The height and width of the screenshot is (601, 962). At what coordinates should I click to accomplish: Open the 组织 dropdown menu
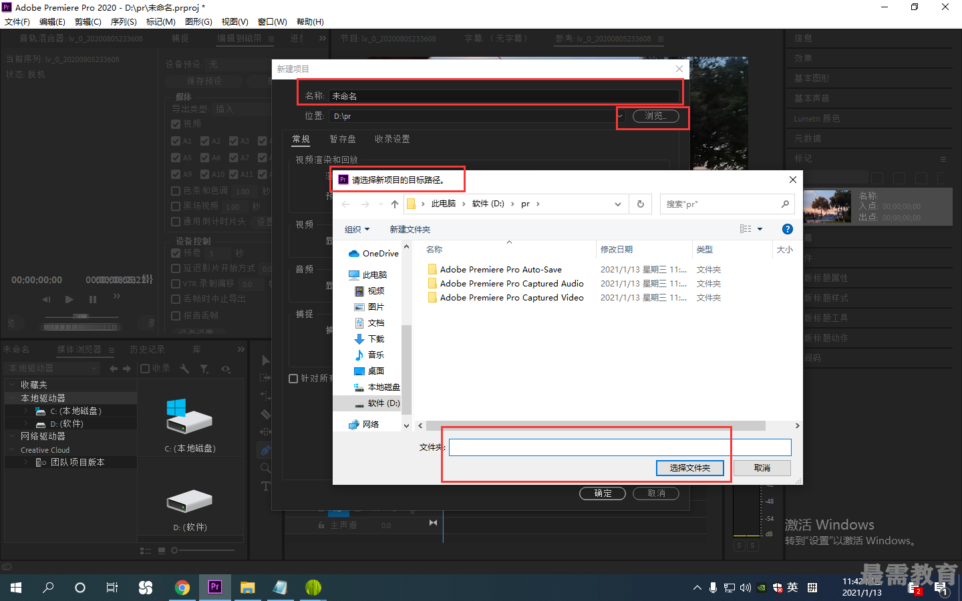click(x=357, y=230)
